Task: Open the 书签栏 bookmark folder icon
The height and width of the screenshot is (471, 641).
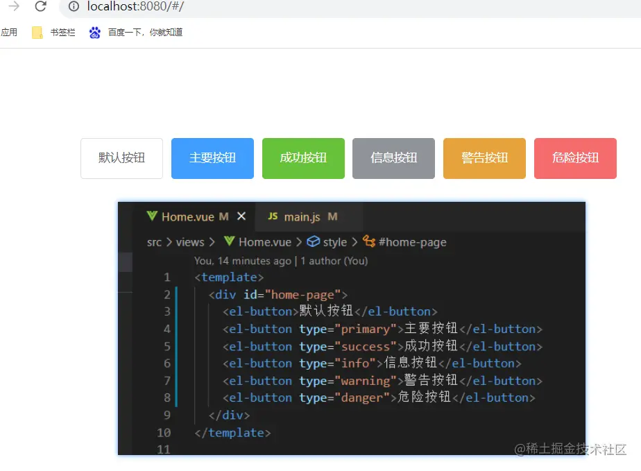Action: (37, 33)
